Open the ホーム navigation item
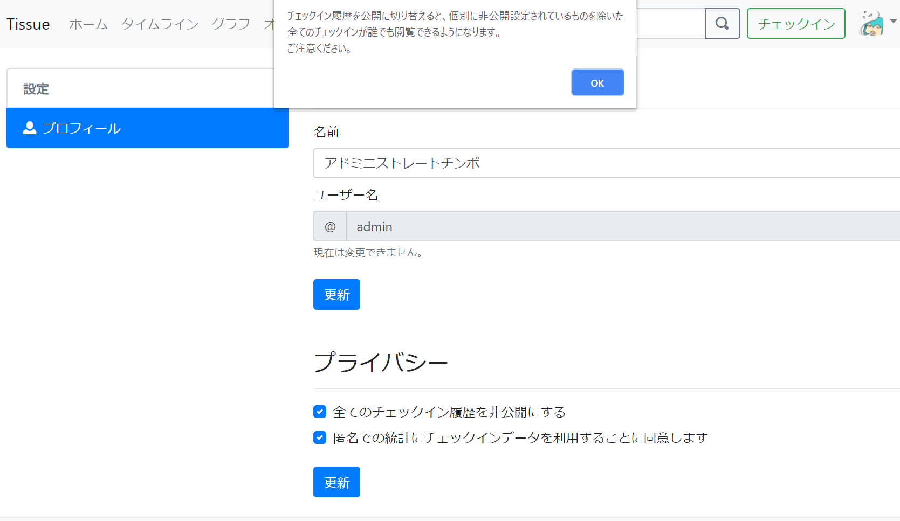Viewport: 900px width, 521px height. click(x=88, y=24)
